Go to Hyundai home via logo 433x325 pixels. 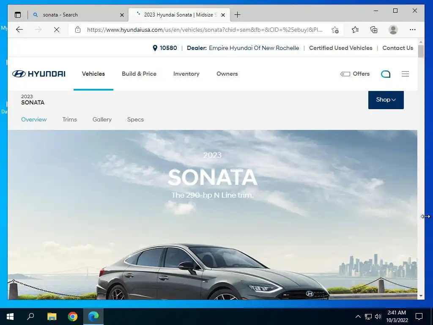39,74
